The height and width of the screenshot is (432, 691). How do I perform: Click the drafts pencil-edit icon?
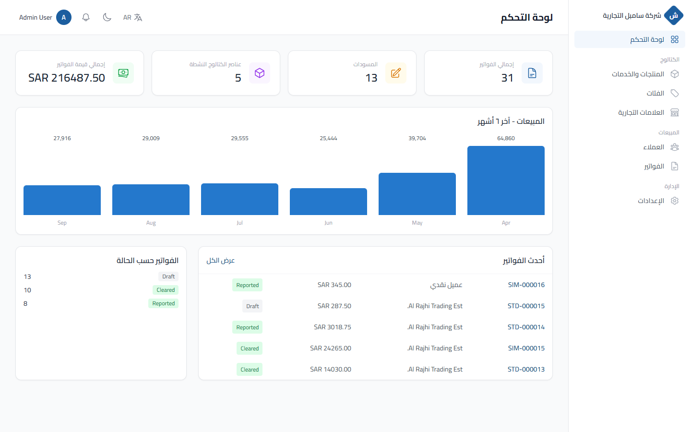pos(396,73)
